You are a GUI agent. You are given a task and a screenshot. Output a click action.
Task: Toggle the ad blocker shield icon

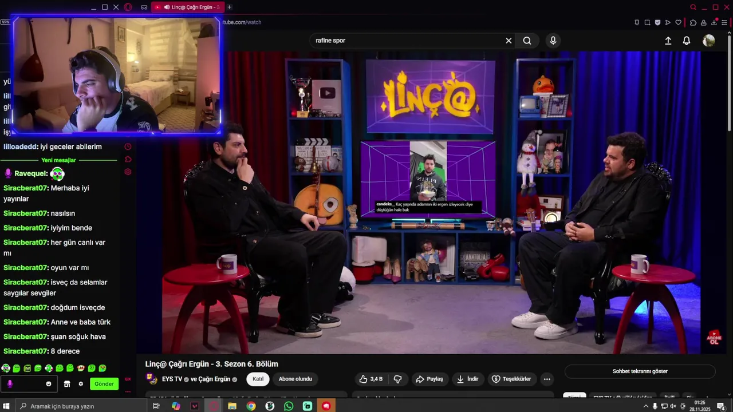657,22
